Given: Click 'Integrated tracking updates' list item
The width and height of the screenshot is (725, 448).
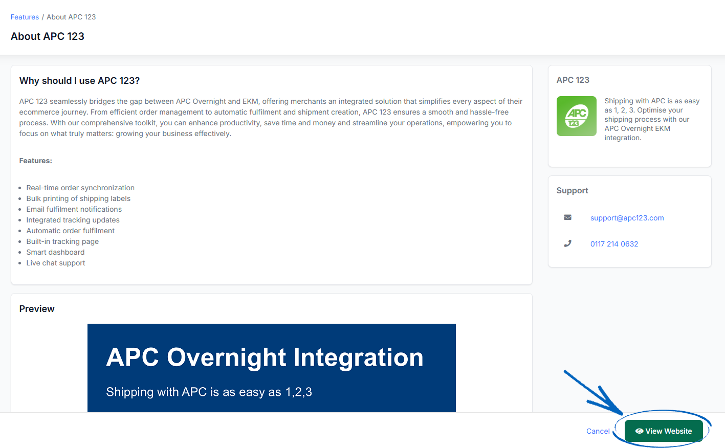Looking at the screenshot, I should click(73, 220).
